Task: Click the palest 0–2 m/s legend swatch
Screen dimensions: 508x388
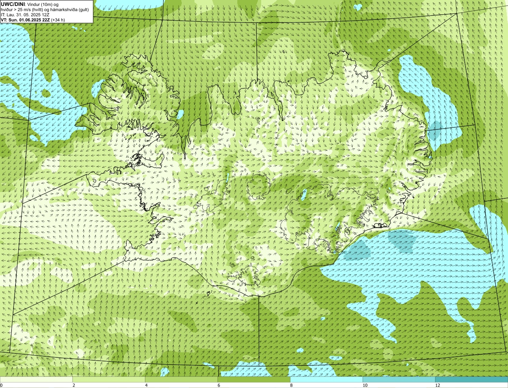Action: click(36, 379)
